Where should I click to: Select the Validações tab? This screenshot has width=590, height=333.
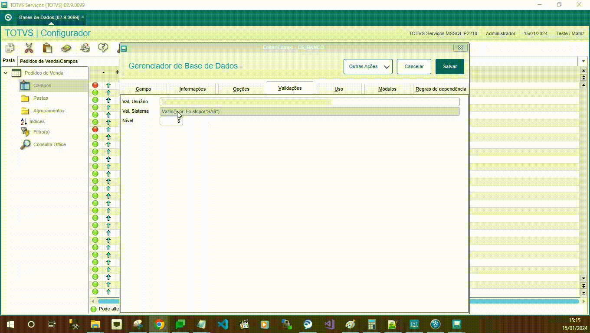click(290, 88)
